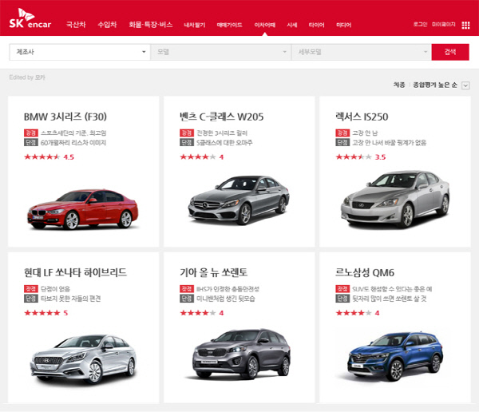Click the 장점 badge on Sorento card
Screen dimensions: 479x412
point(187,288)
